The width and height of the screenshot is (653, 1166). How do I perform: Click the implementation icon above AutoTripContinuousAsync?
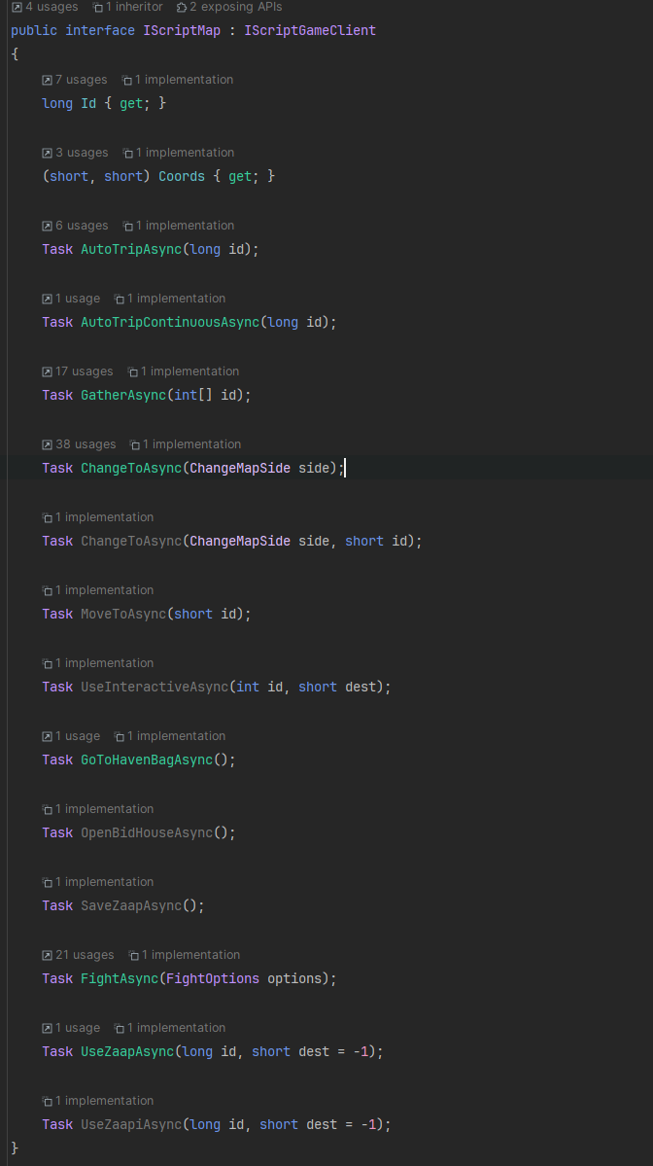(119, 299)
